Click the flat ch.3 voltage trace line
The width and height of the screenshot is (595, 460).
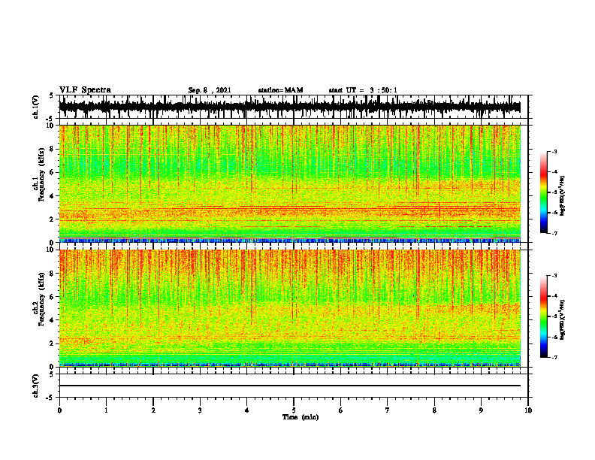pos(290,386)
